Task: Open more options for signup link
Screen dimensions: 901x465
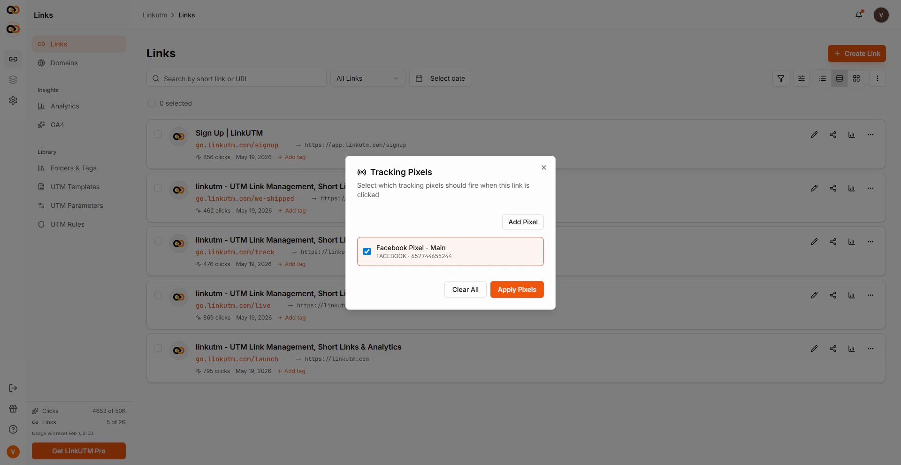Action: 870,135
